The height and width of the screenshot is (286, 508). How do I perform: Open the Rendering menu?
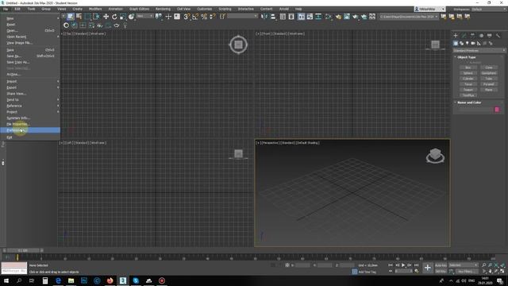tap(163, 9)
